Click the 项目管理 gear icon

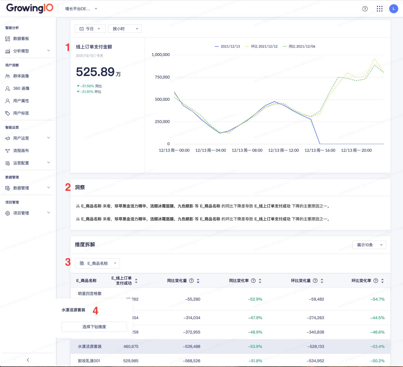pyautogui.click(x=8, y=213)
